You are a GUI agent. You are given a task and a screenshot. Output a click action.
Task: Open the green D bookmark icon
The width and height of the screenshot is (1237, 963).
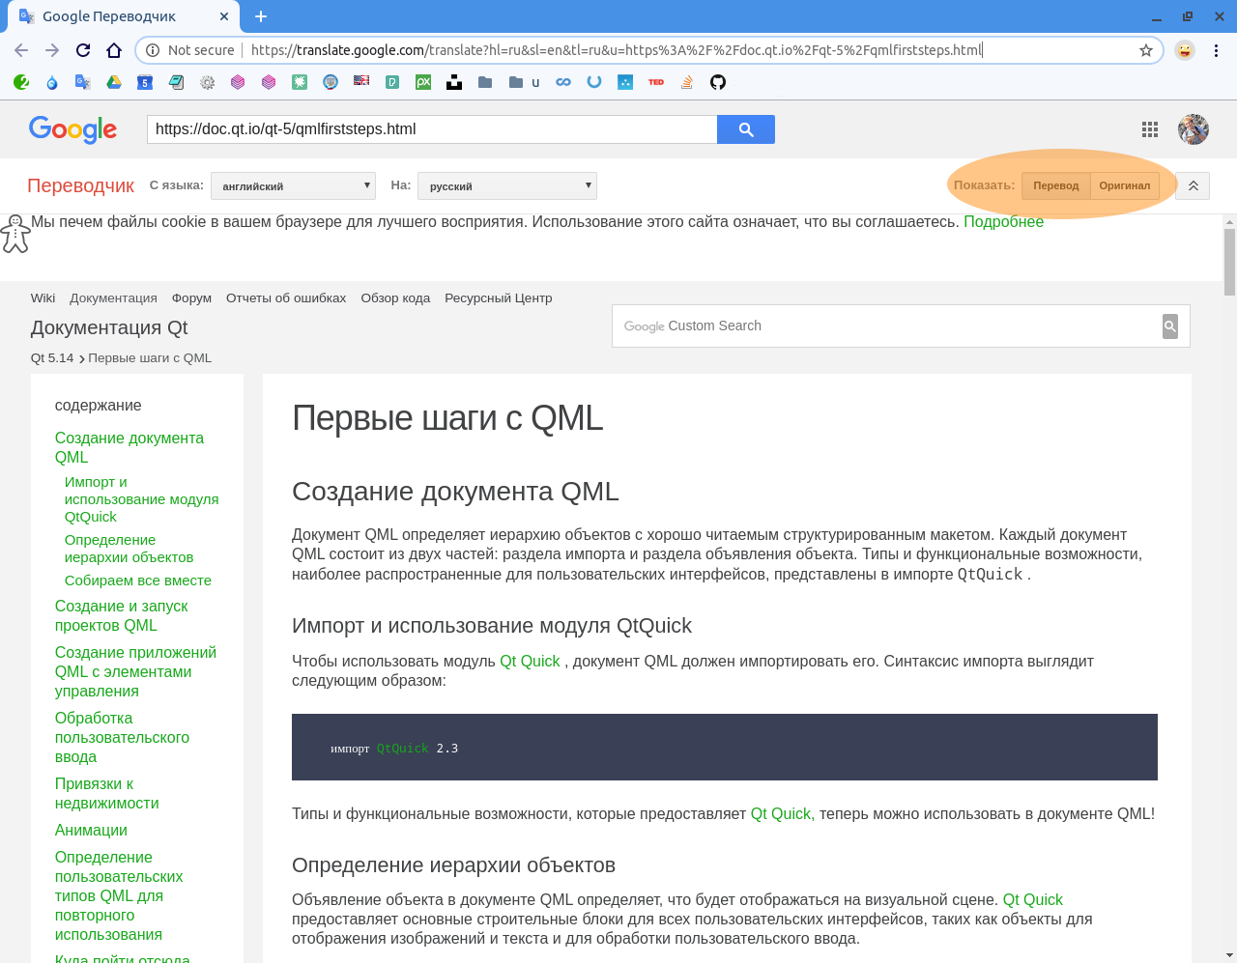(x=392, y=82)
